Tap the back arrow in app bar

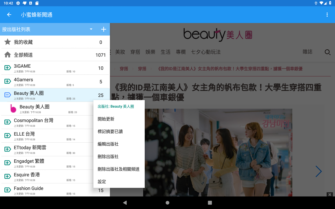[9, 15]
